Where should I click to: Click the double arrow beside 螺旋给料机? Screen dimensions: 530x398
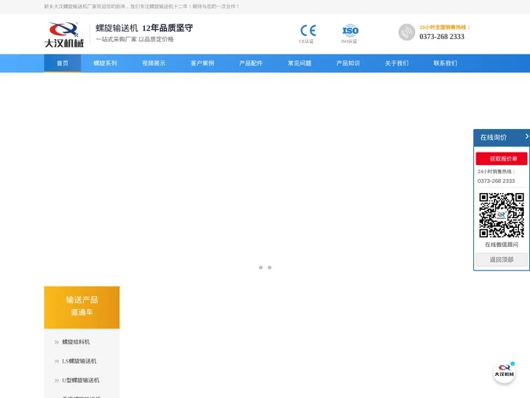pyautogui.click(x=56, y=342)
